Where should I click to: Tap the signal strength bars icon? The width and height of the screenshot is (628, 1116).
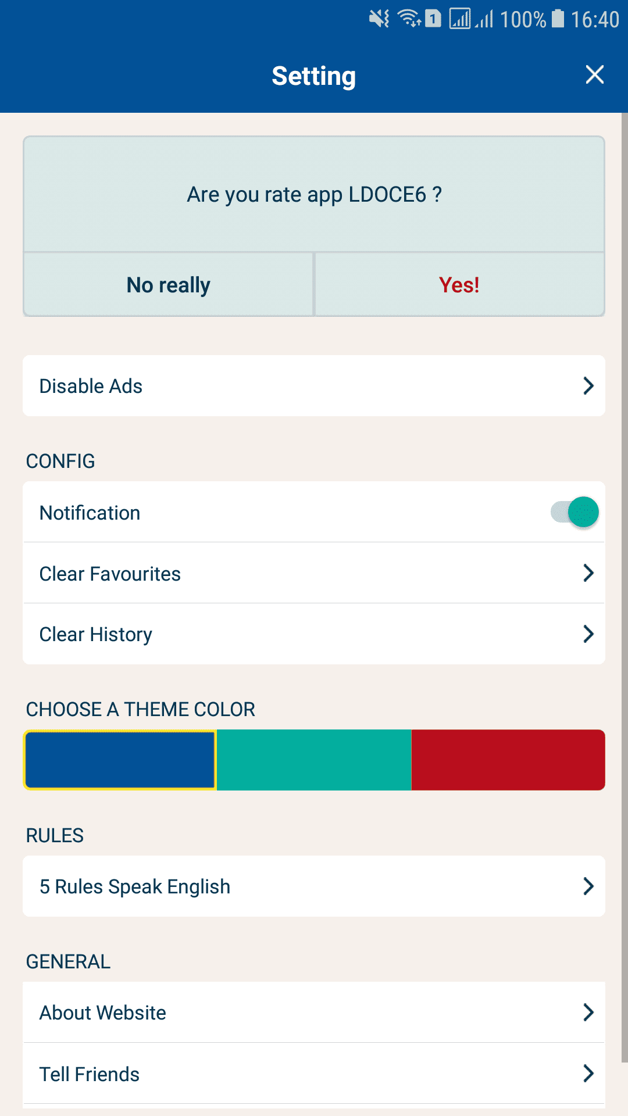click(x=484, y=19)
